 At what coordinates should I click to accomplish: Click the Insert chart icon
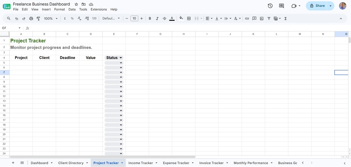click(262, 18)
